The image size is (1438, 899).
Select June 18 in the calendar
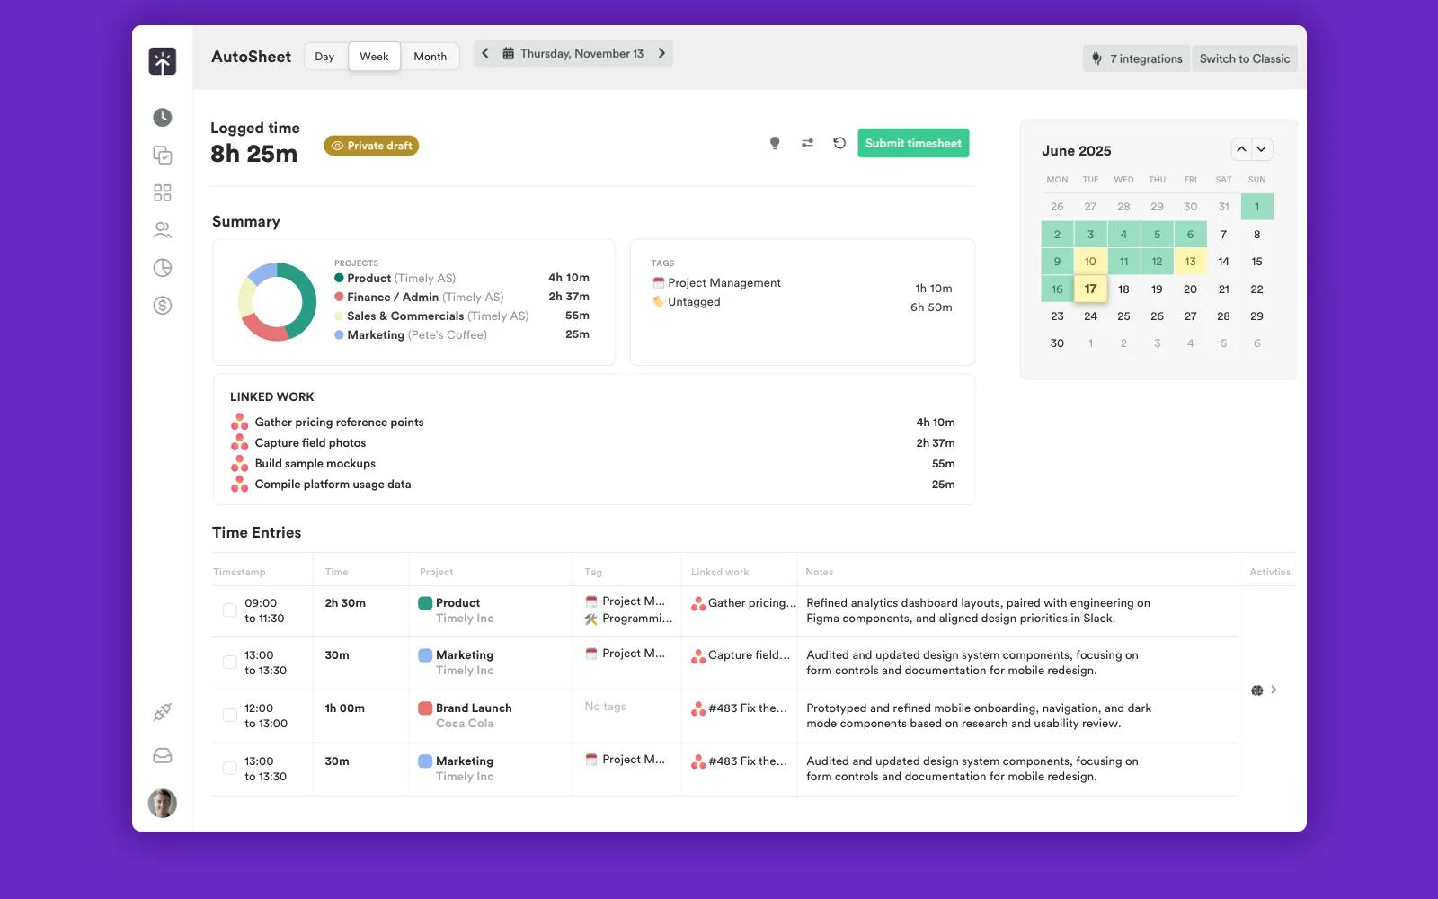1123,289
